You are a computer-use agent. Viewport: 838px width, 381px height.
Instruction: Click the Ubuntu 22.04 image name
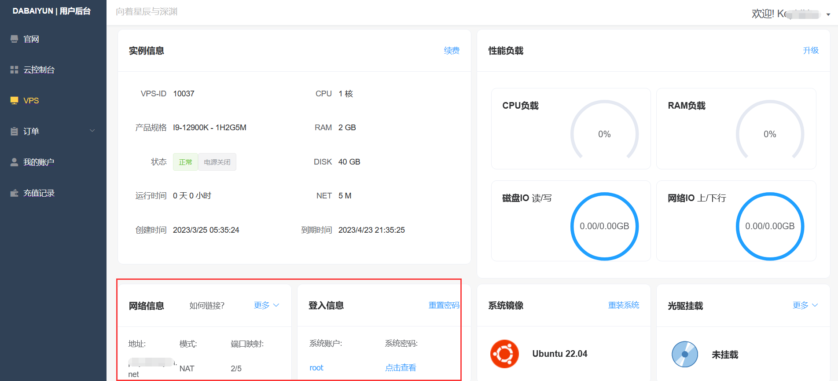point(560,354)
